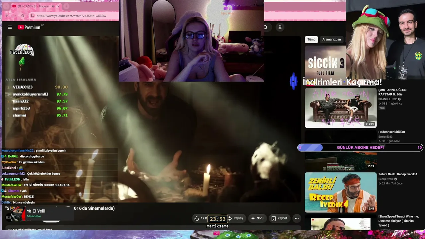Click the browser forward arrow
425x239 pixels.
[15, 16]
